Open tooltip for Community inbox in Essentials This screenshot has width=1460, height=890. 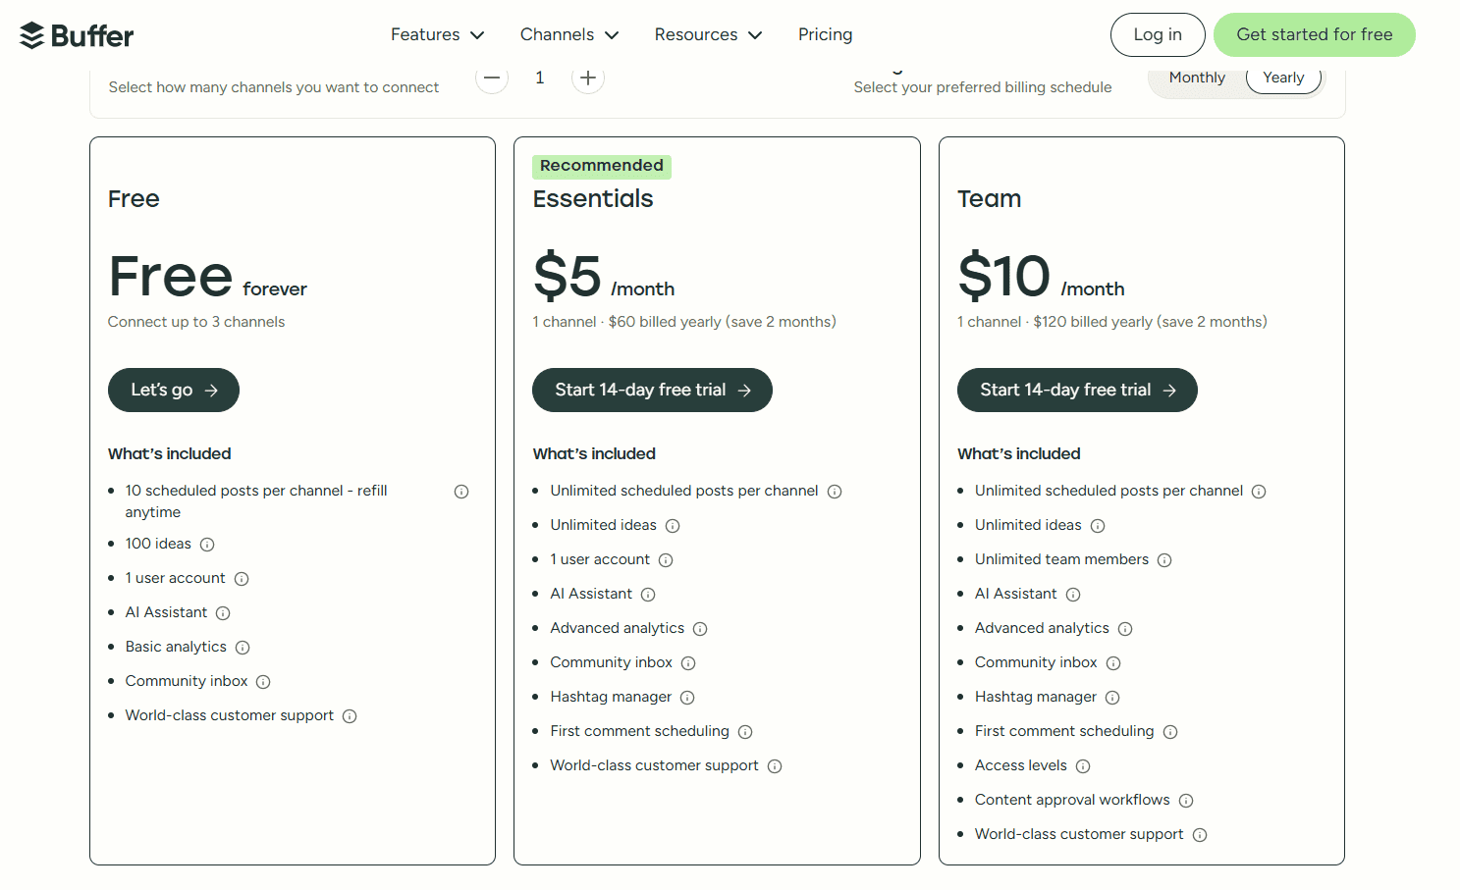coord(688,662)
